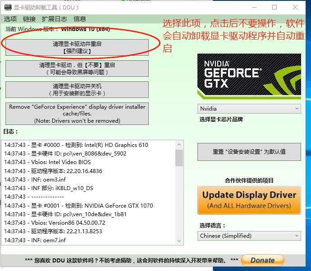Click the DDU app icon in title bar
Viewport: 311px width, 271px height.
tap(8, 7)
